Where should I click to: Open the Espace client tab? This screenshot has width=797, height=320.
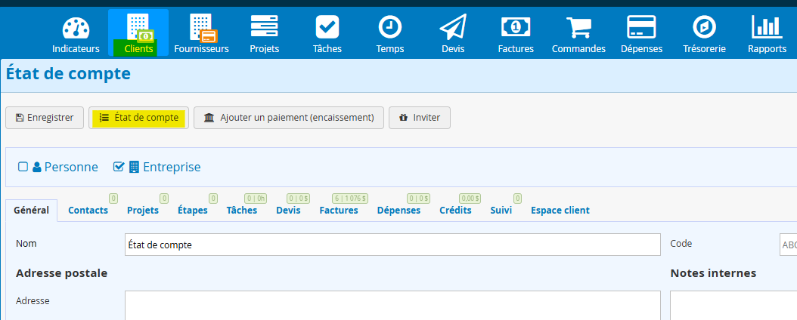tap(560, 211)
